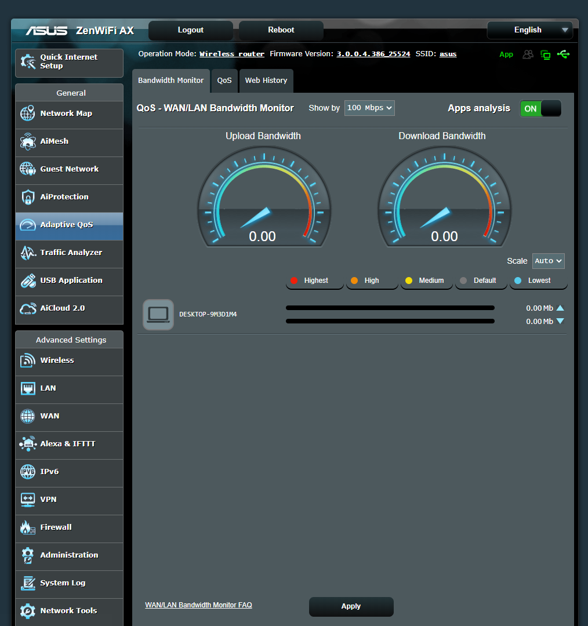Click the Adaptive QoS gauge icon
The width and height of the screenshot is (588, 626).
[28, 225]
